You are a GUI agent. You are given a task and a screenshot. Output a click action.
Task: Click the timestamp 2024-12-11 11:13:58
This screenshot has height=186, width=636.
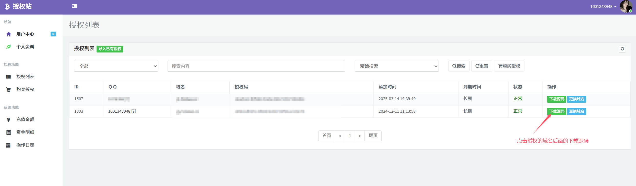(397, 111)
